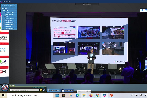
Task: Click the network Wi-Fi tray icon
Action: click(146, 96)
